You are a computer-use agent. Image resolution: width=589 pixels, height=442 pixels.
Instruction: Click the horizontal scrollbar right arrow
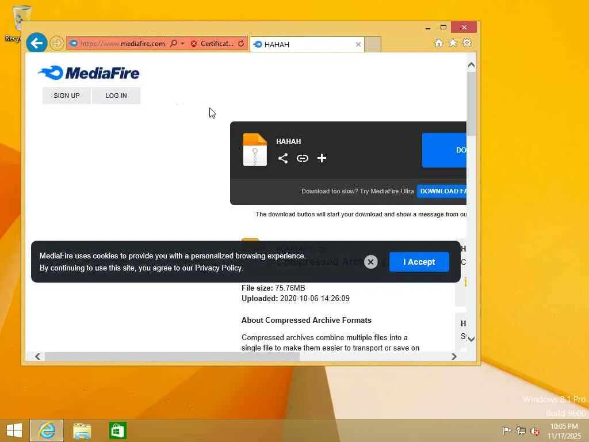[454, 356]
